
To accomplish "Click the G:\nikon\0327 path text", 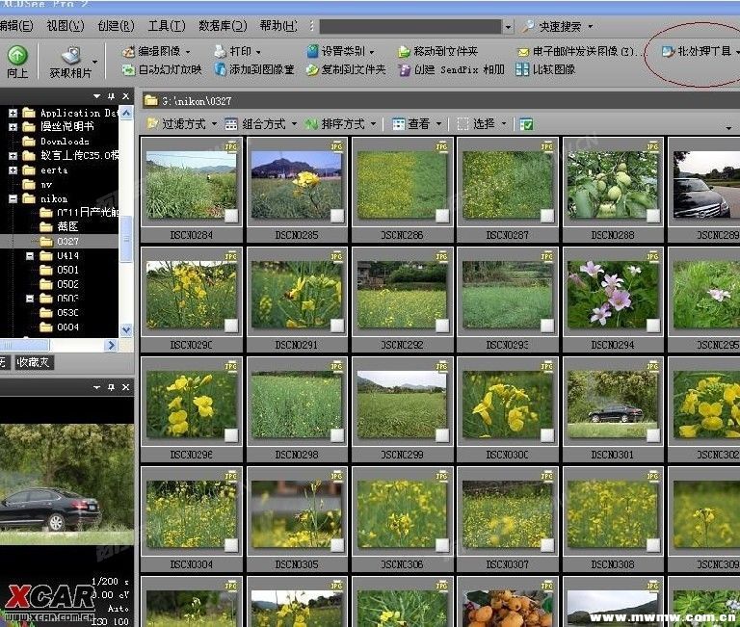I will coord(197,101).
